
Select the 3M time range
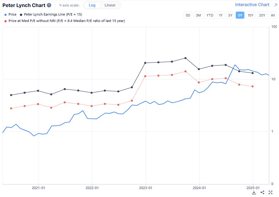[198, 15]
